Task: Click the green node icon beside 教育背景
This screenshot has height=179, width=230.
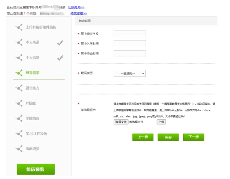Action: (x=19, y=73)
